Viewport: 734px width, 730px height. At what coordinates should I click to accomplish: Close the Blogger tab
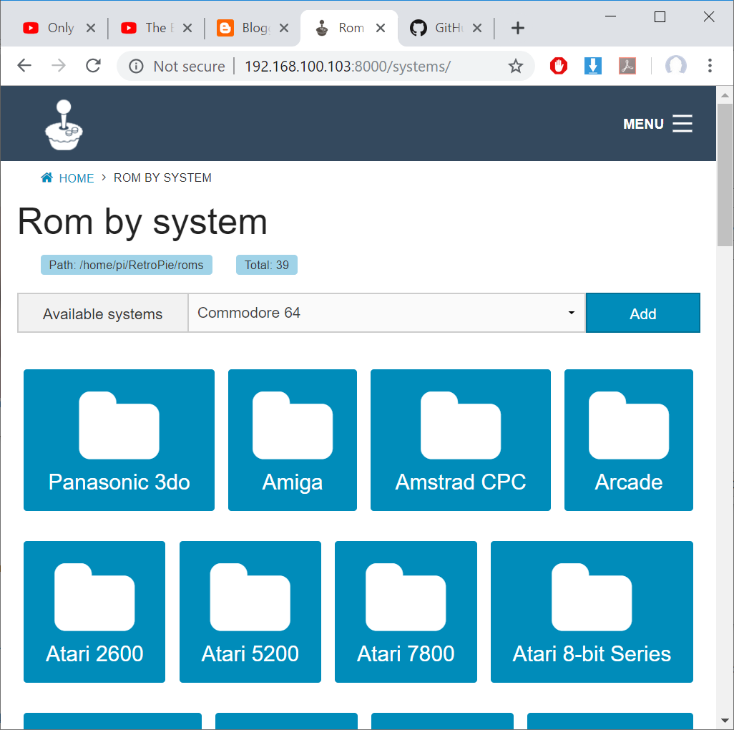284,28
